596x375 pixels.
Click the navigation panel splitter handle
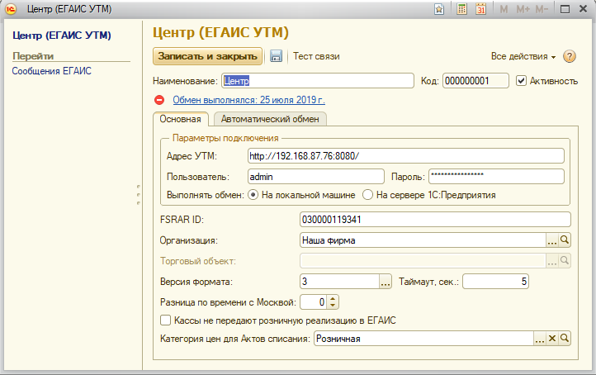pos(139,195)
